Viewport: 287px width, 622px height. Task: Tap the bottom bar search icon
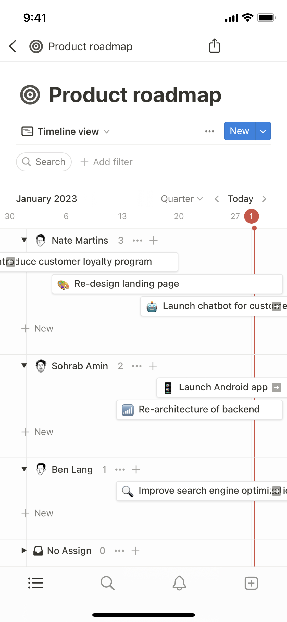tap(107, 583)
